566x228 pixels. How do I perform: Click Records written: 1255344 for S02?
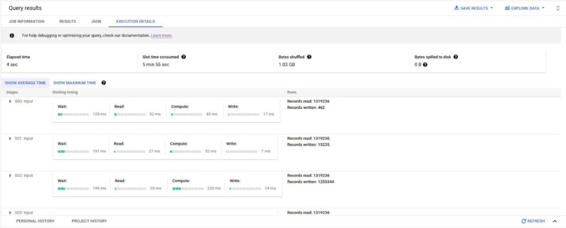tap(311, 182)
